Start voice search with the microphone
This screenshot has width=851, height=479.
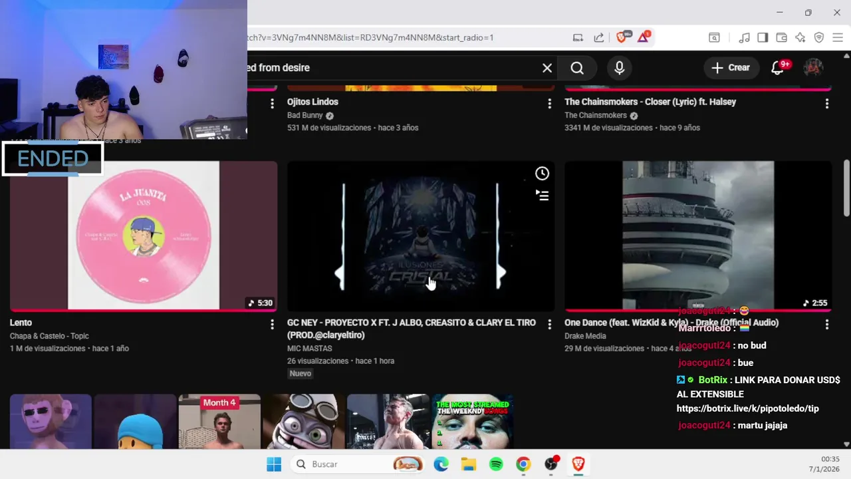tap(620, 68)
